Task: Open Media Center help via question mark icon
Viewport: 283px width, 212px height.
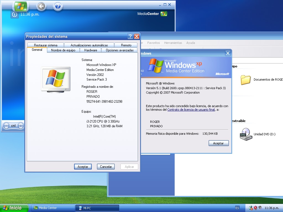Action: point(58,6)
